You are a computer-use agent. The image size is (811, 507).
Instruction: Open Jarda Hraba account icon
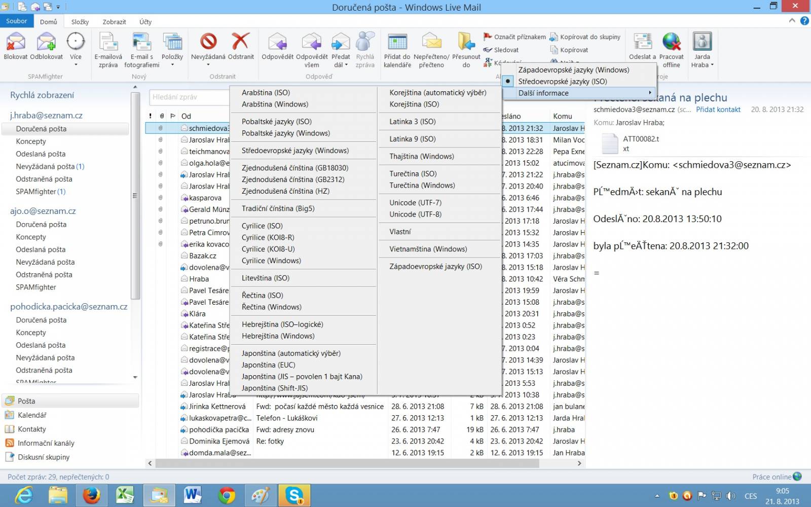702,42
